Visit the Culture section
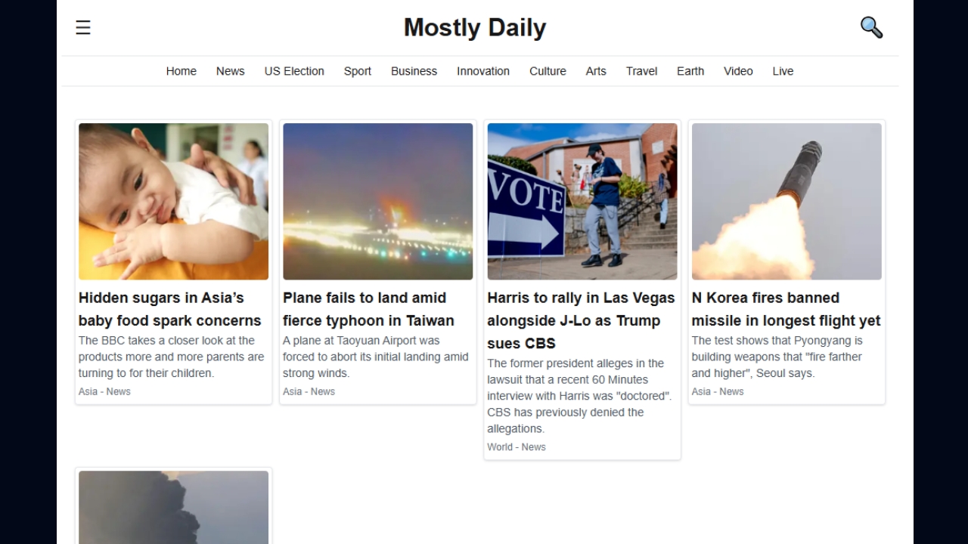The image size is (968, 544). [548, 71]
